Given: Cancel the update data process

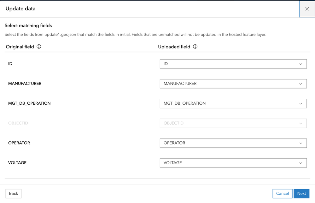Looking at the screenshot, I should coord(282,194).
